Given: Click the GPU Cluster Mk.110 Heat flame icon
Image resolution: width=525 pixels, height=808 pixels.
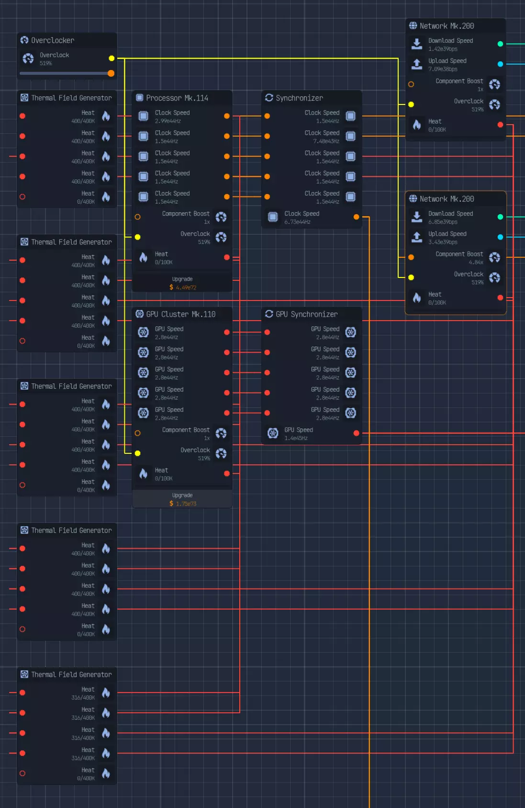Looking at the screenshot, I should (x=143, y=473).
